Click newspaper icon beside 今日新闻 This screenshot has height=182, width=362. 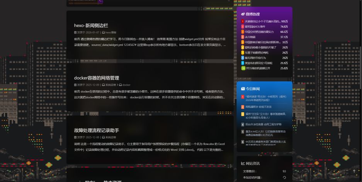pyautogui.click(x=243, y=89)
